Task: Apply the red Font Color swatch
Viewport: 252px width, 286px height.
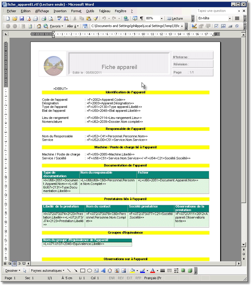Action: (153, 271)
